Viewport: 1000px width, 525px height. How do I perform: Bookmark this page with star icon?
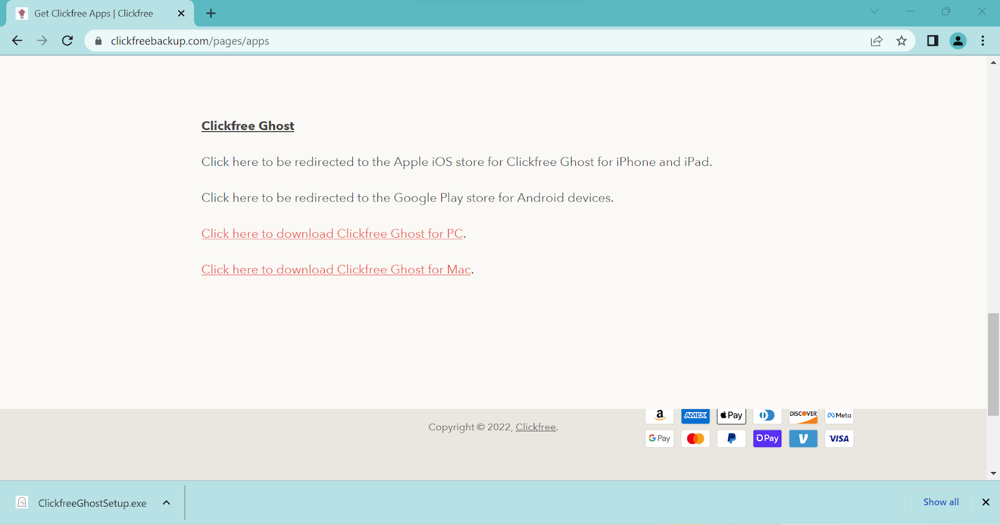tap(901, 41)
